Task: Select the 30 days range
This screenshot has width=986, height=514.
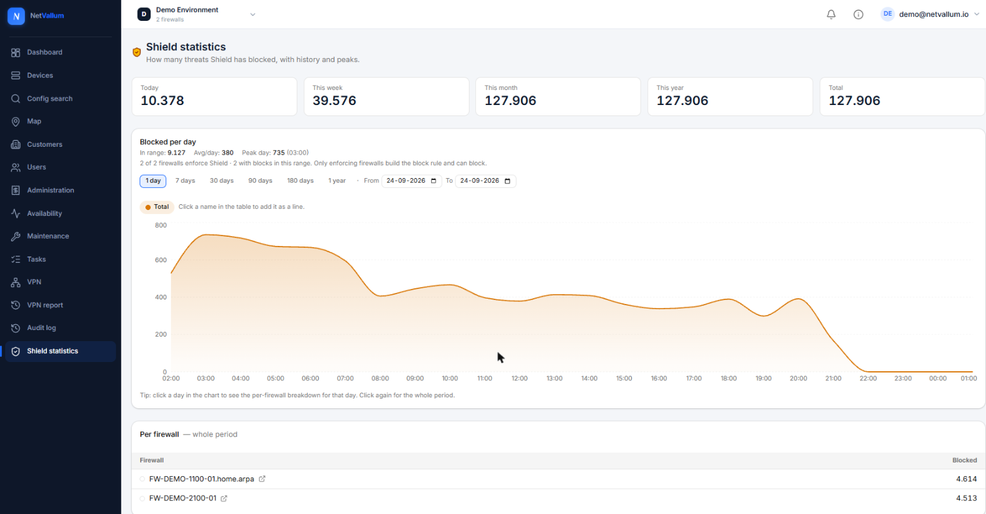Action: tap(222, 181)
